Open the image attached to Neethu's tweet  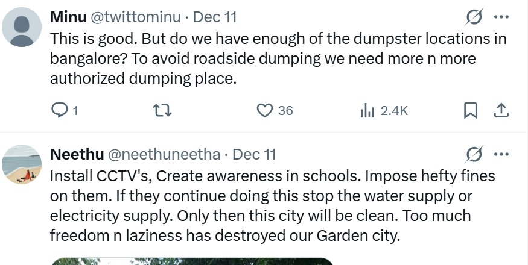192,261
